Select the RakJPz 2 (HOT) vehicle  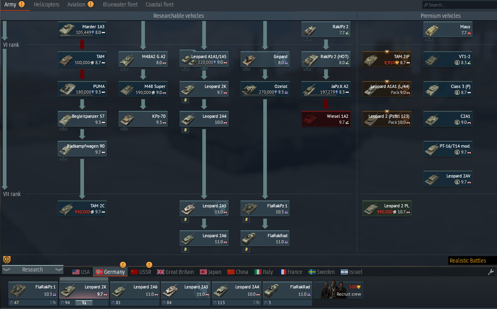(326, 60)
